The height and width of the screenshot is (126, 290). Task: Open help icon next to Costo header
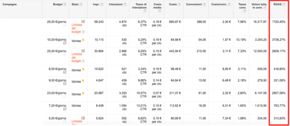[x=179, y=4]
